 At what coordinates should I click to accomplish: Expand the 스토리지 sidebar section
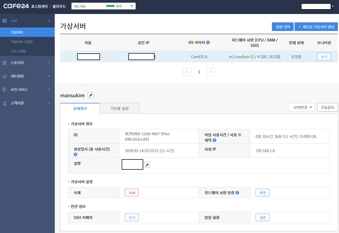click(x=27, y=62)
